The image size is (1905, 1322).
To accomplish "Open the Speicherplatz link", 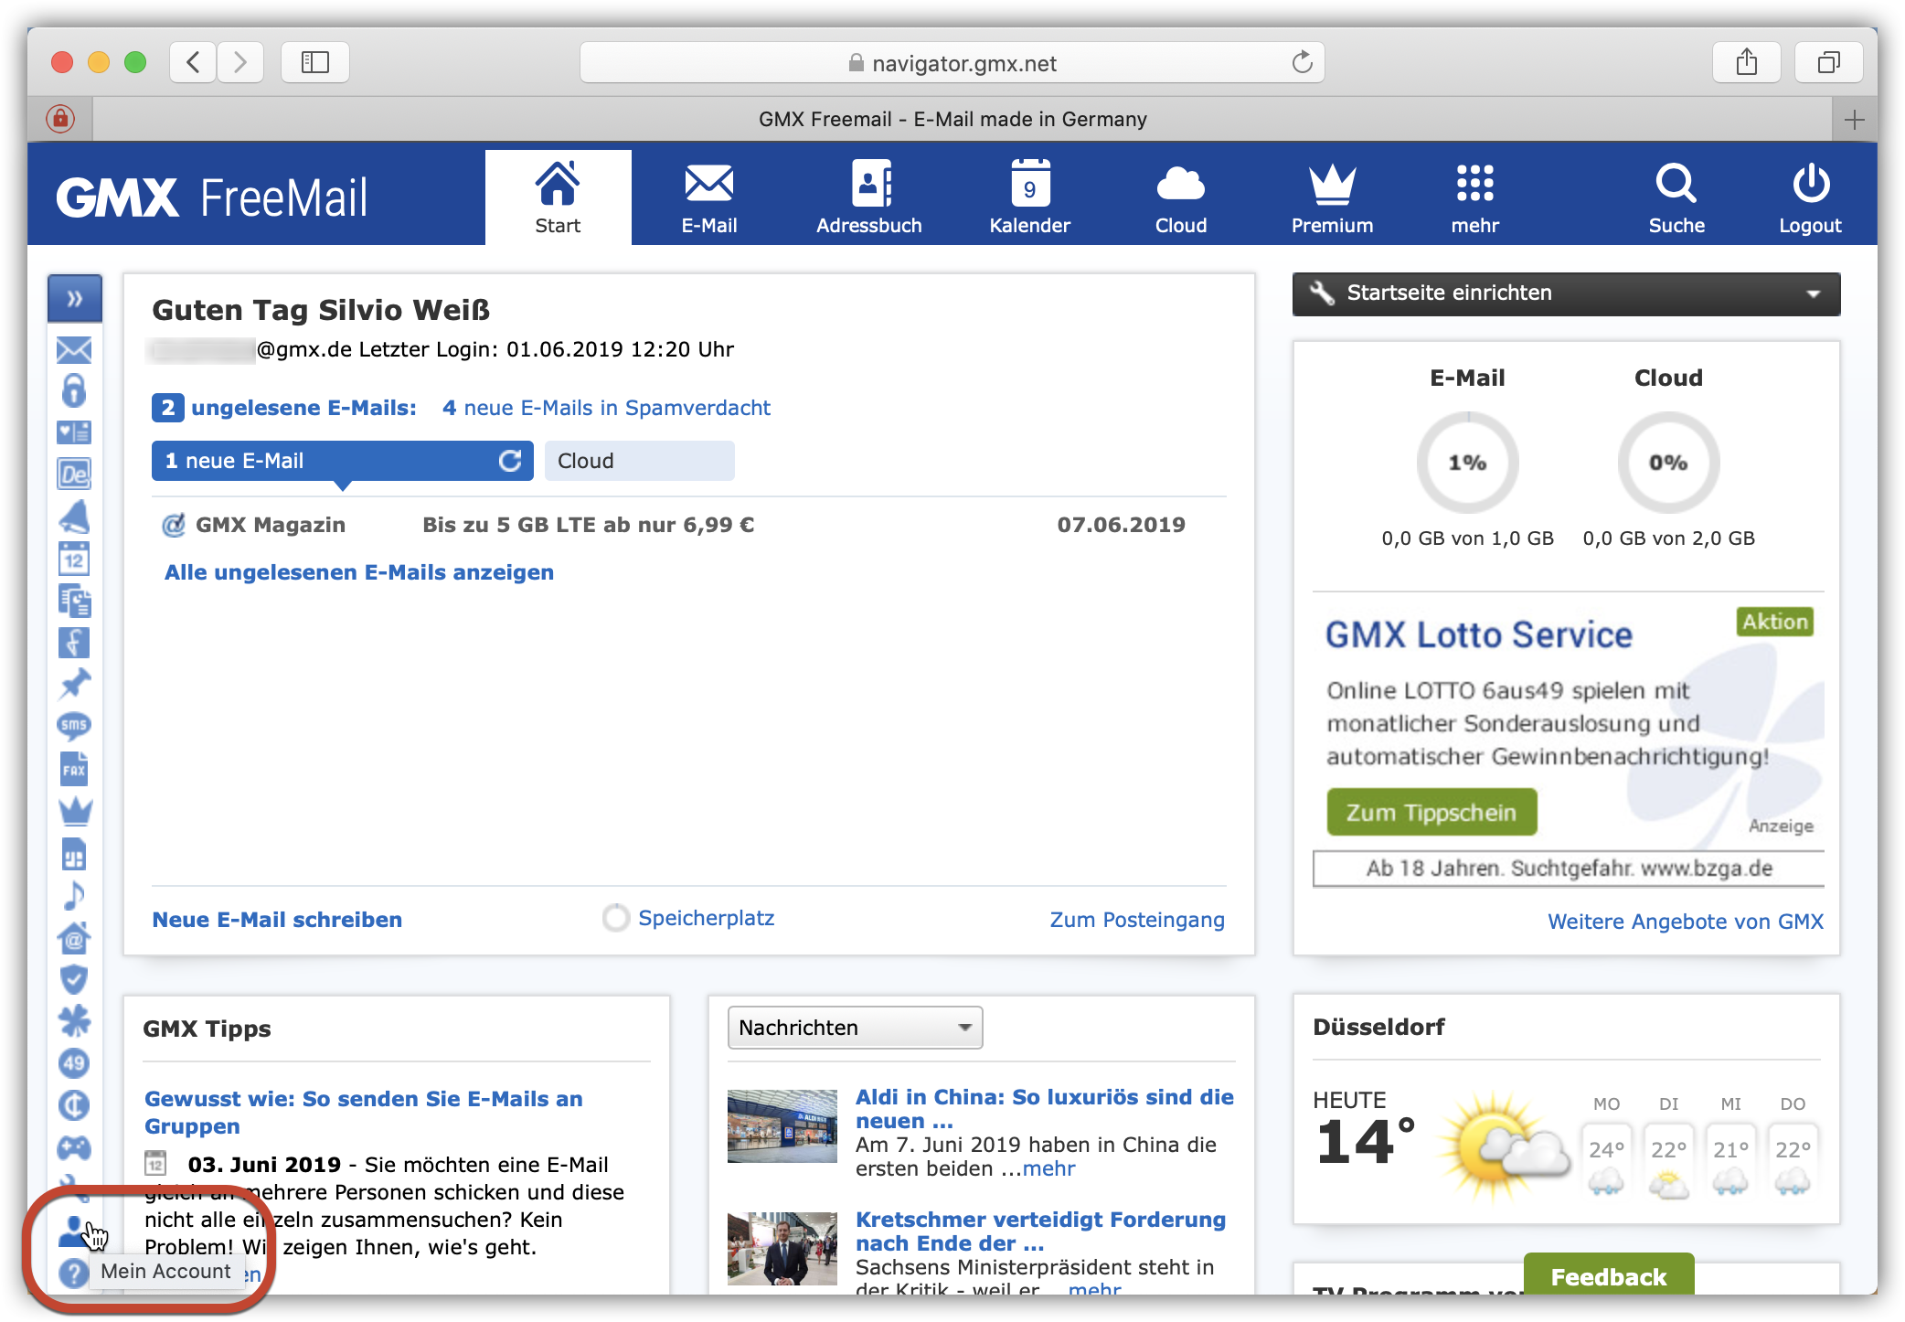I will pyautogui.click(x=706, y=918).
